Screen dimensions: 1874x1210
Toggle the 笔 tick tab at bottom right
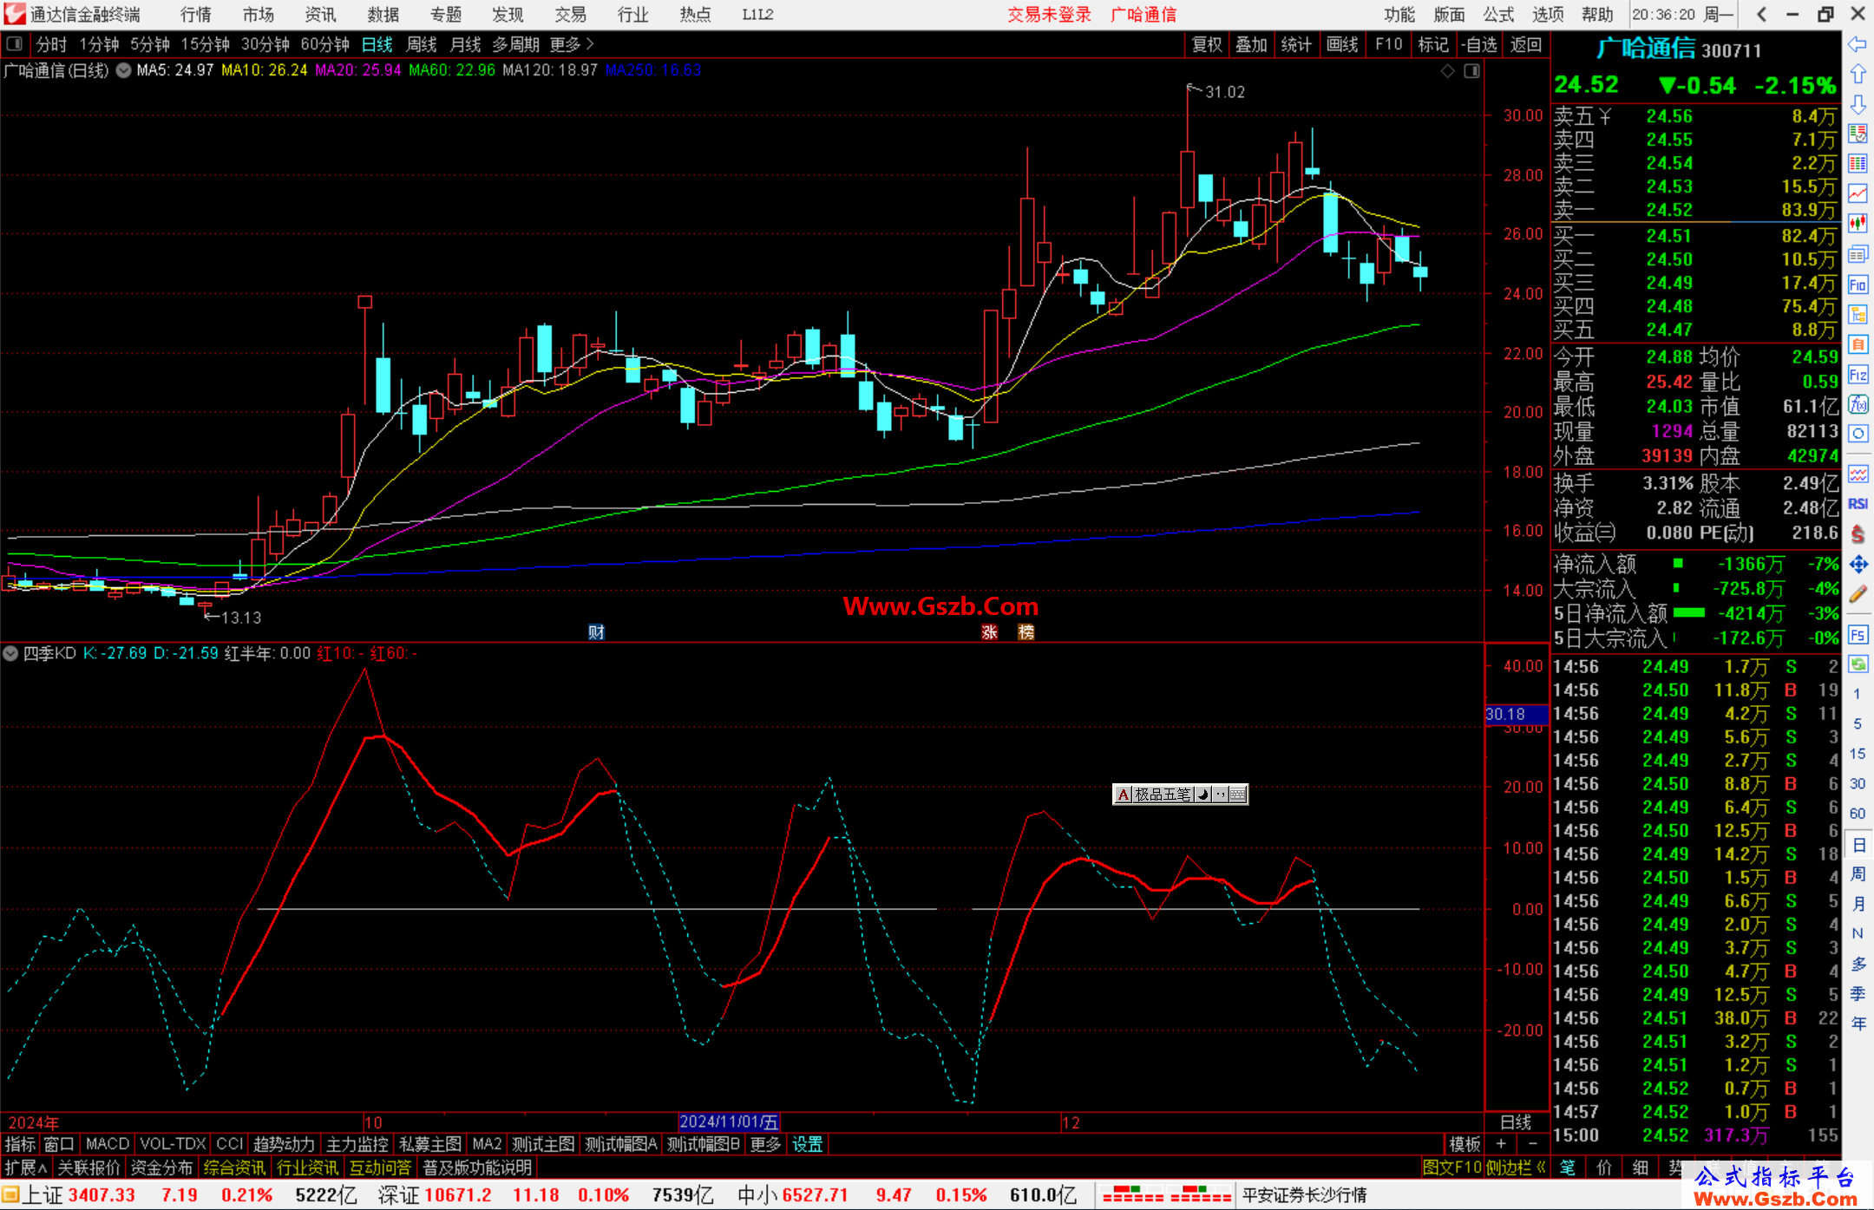click(x=1568, y=1167)
